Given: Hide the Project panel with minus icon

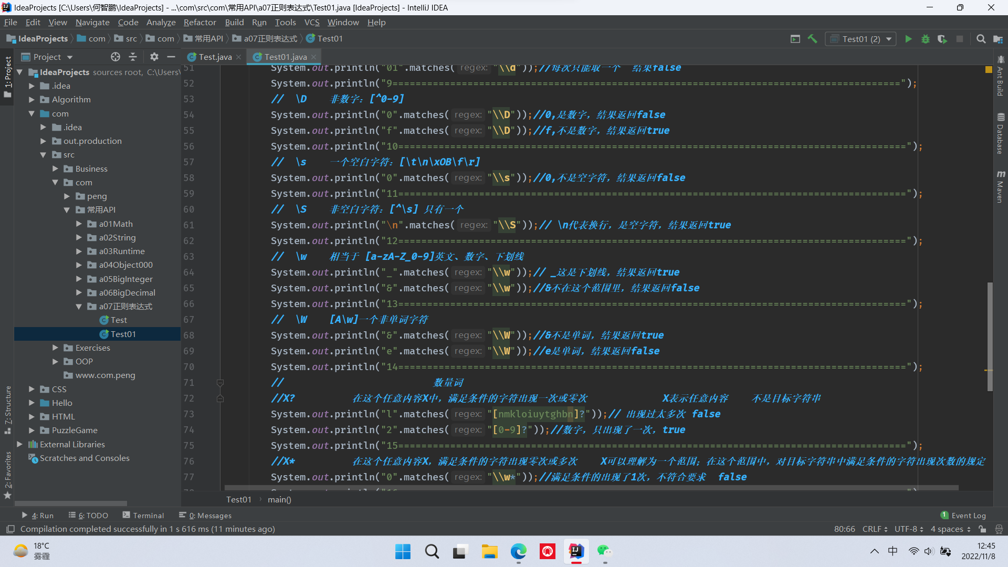Looking at the screenshot, I should (x=171, y=57).
